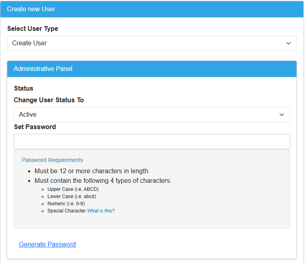
Task: Click the Administrative Panel header bar
Action: pyautogui.click(x=151, y=69)
